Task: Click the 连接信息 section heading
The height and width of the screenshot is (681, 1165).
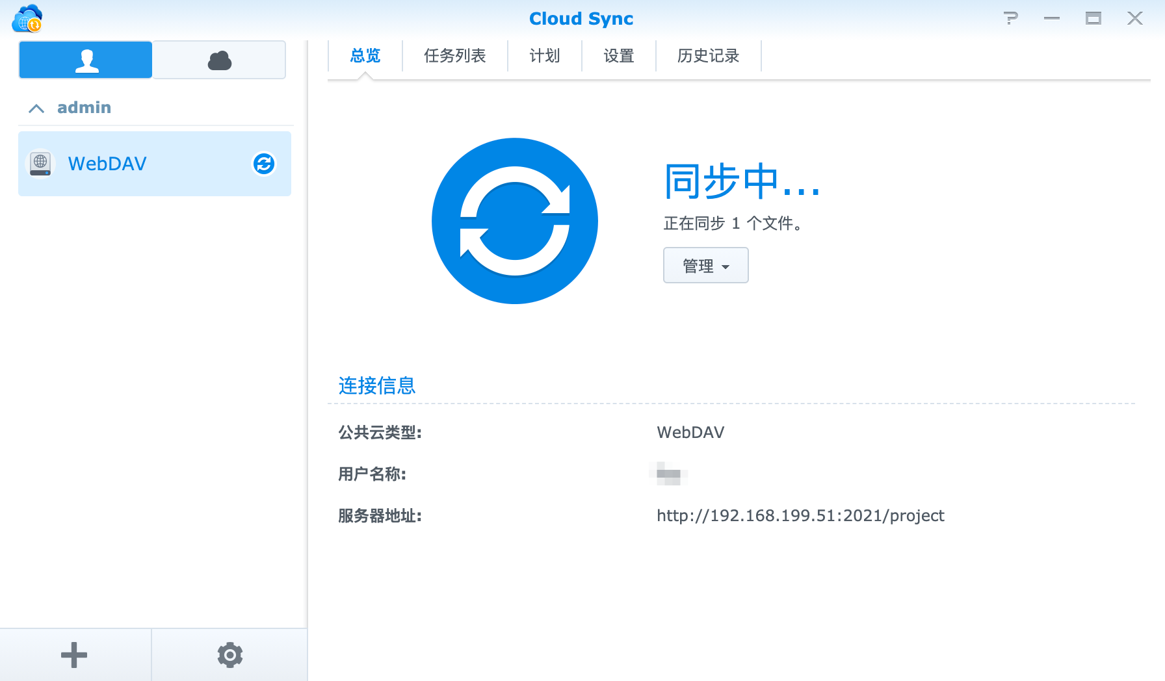Action: pyautogui.click(x=376, y=385)
